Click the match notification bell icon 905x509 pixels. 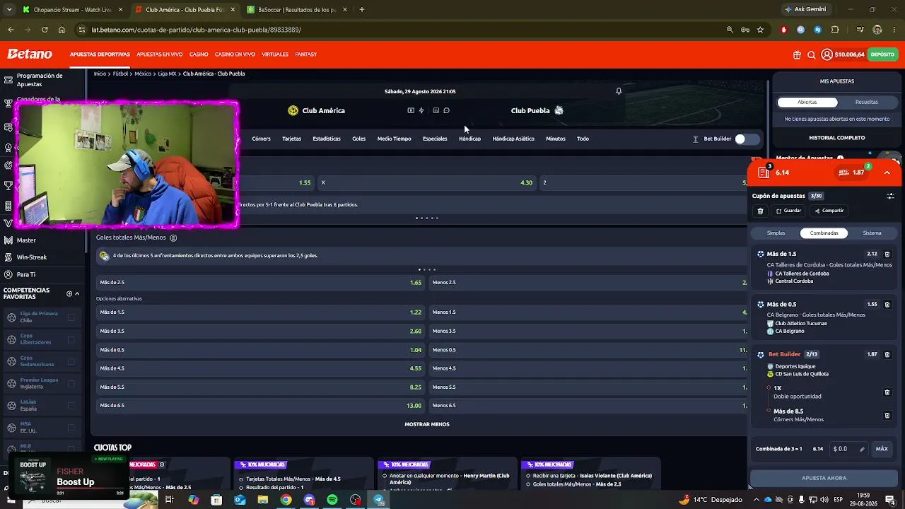pos(619,91)
